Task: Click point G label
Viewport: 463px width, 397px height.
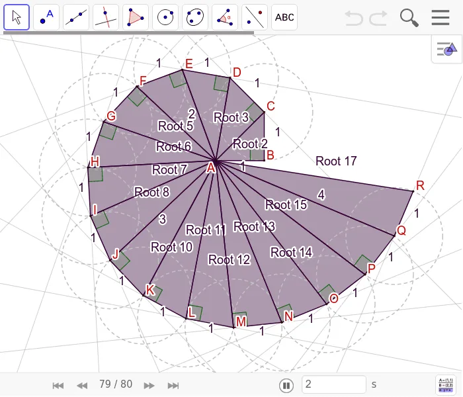Action: 111,116
